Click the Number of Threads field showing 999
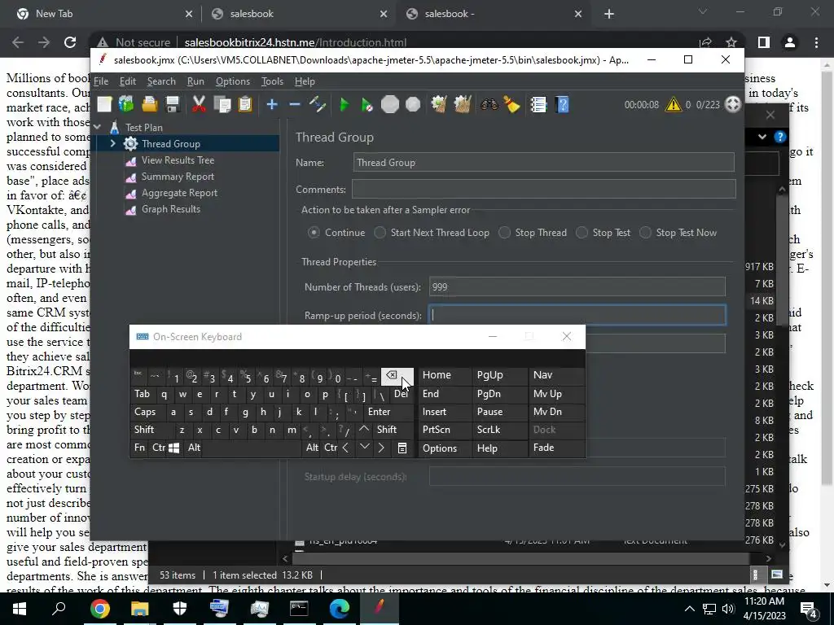 pos(577,287)
